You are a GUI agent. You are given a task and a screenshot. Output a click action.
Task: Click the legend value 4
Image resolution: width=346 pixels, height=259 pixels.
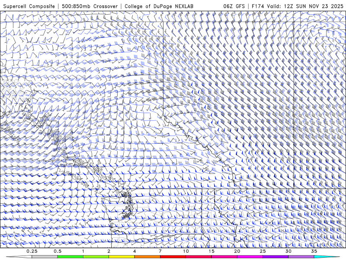[135, 251]
